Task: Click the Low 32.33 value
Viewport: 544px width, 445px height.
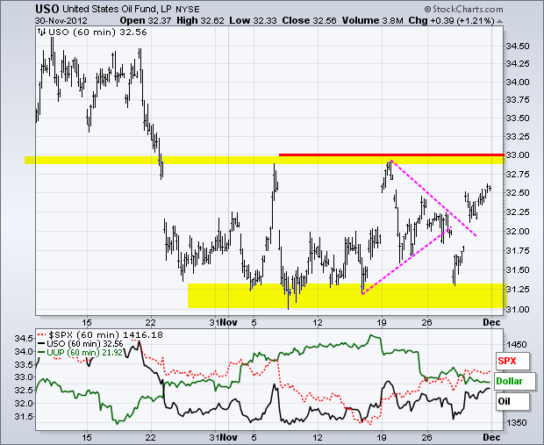Action: 253,21
